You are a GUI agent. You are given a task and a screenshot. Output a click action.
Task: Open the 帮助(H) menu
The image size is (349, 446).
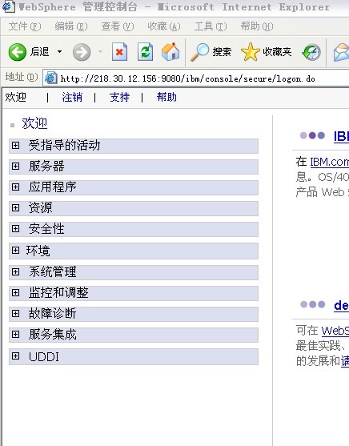tap(257, 26)
